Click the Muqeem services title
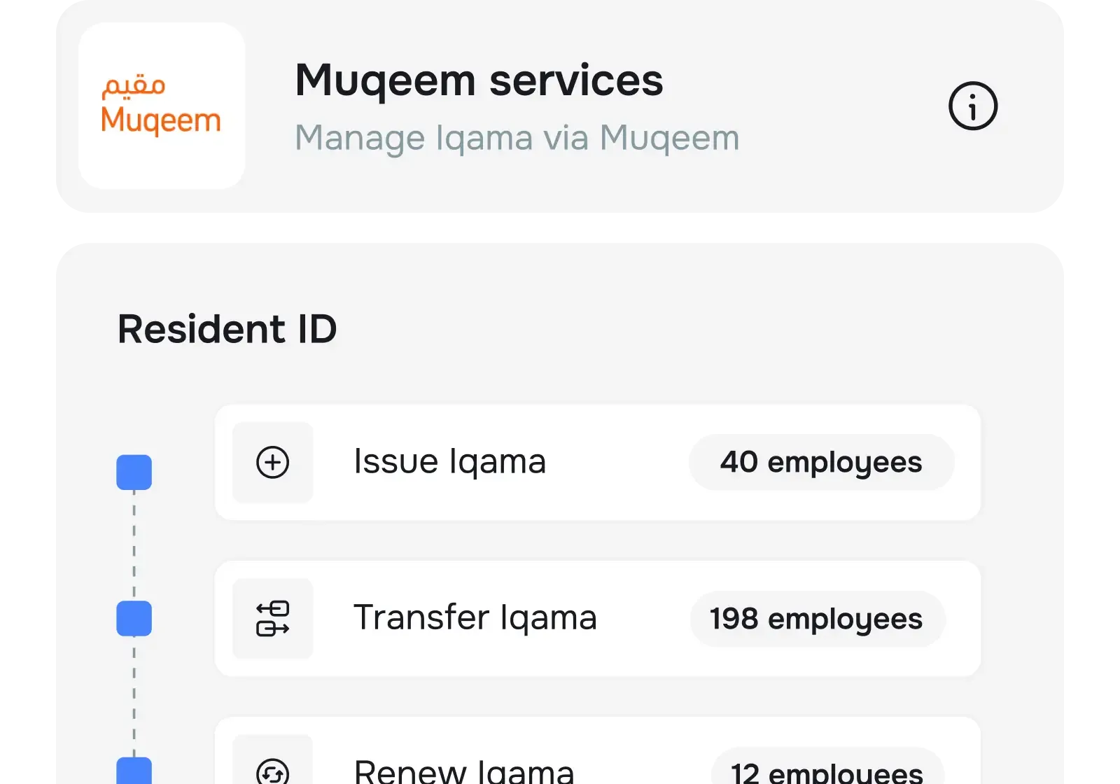Image resolution: width=1120 pixels, height=784 pixels. pyautogui.click(x=479, y=79)
